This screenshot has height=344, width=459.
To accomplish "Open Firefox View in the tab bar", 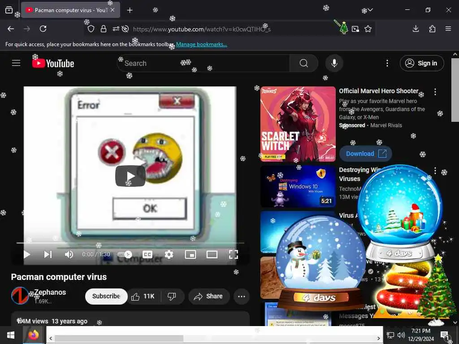I will (9, 10).
